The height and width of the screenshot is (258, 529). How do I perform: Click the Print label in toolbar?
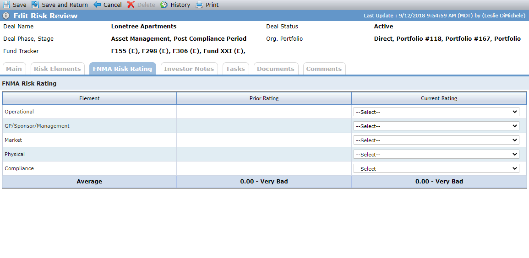pos(212,5)
